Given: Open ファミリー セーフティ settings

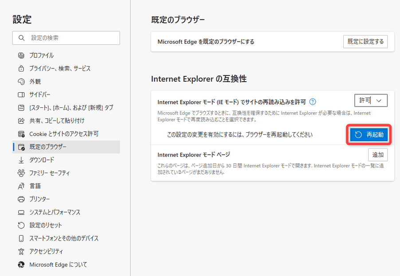Looking at the screenshot, I should [x=66, y=173].
